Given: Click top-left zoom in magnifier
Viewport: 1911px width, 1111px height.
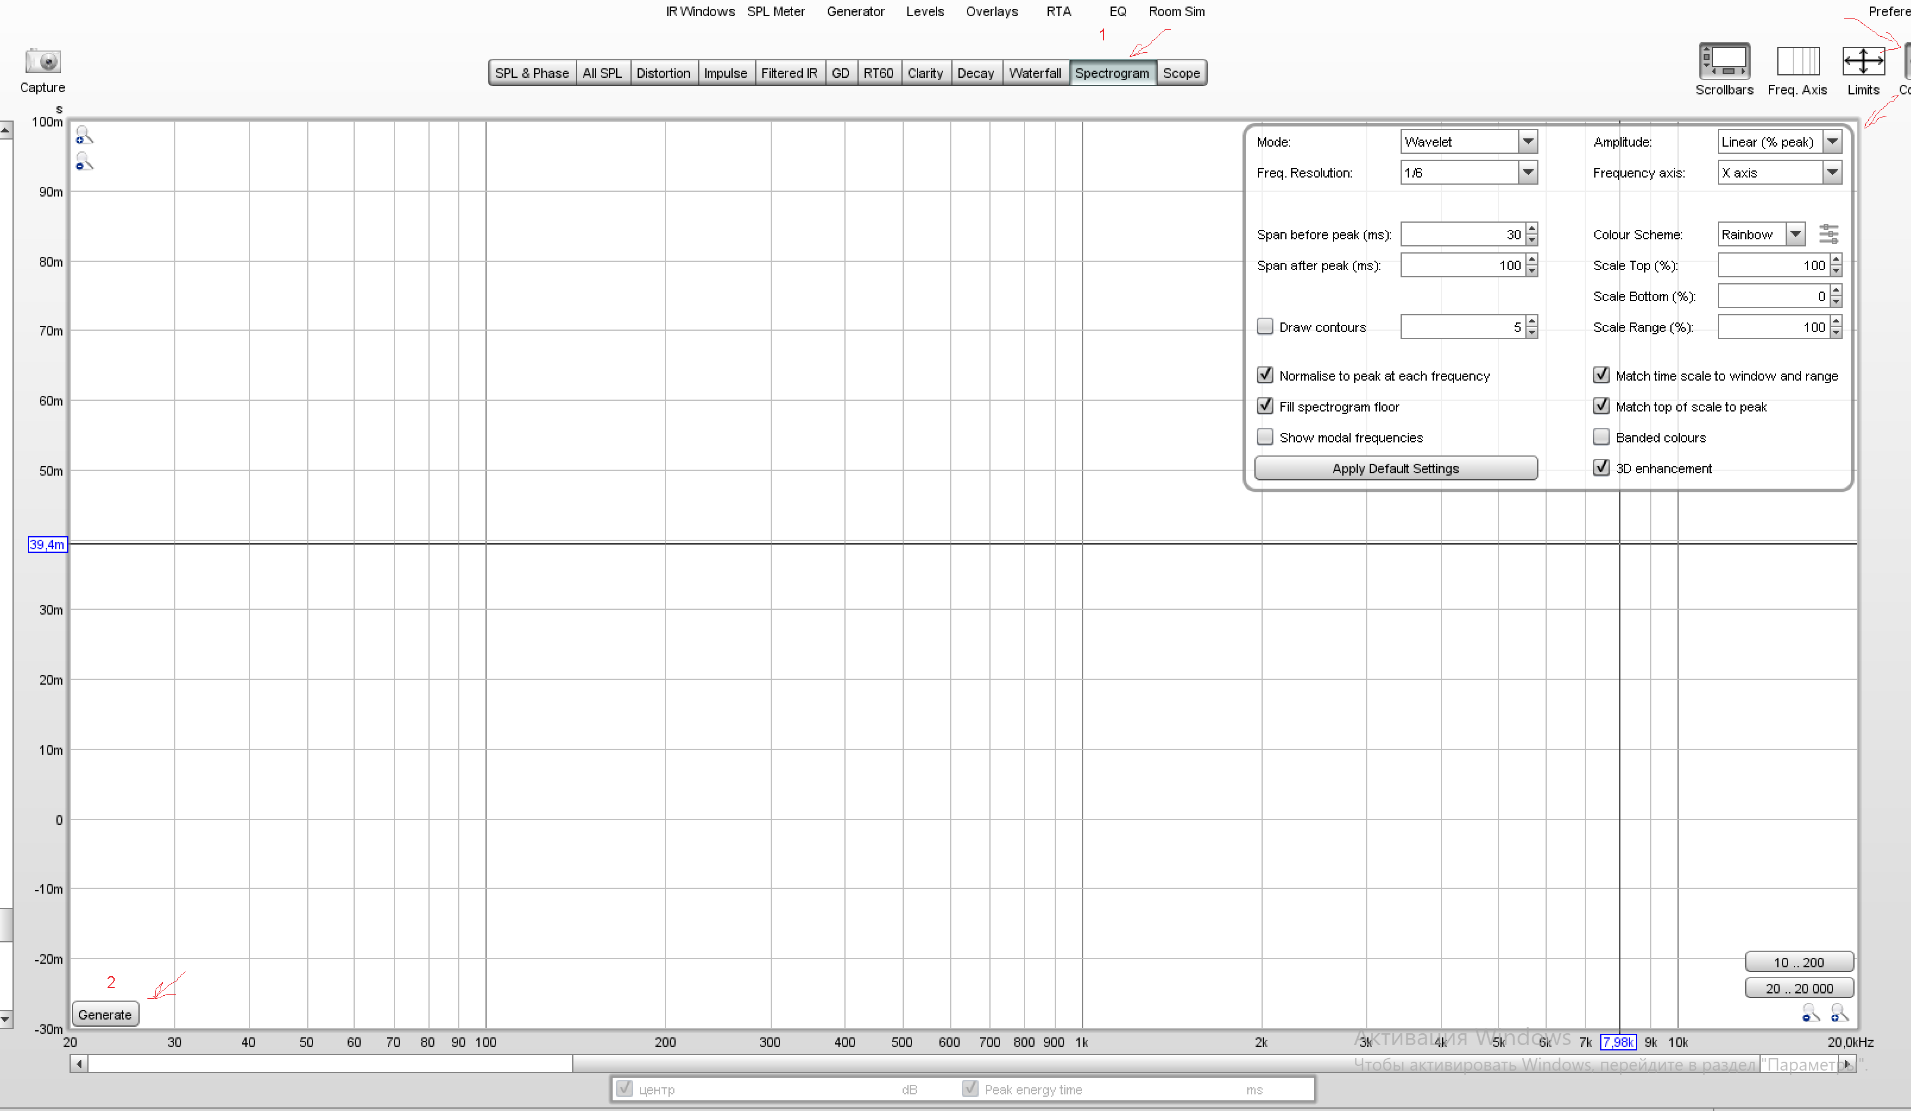Looking at the screenshot, I should [84, 135].
